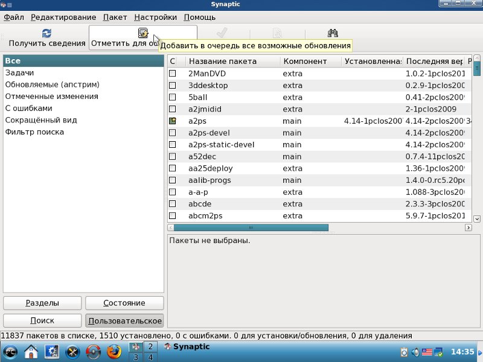Open the Настройки menu
483x362 pixels.
click(x=155, y=17)
